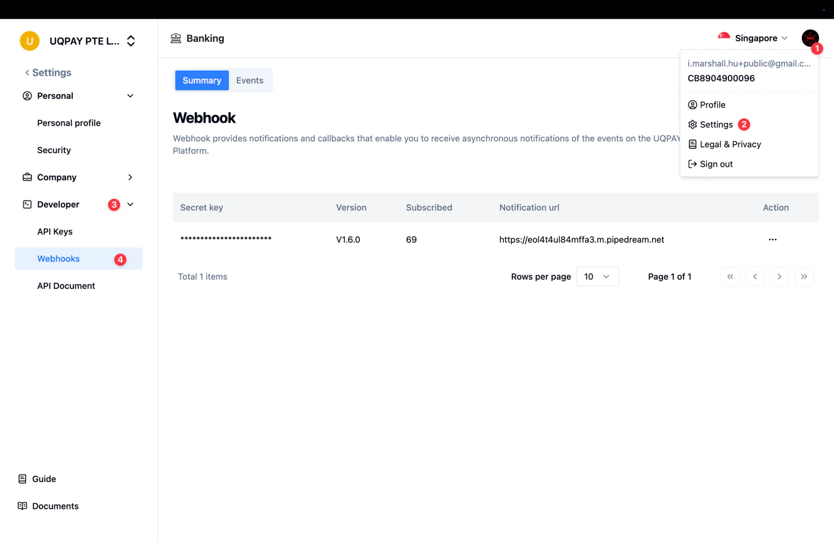
Task: Click the Profile icon in the account menu
Action: (x=692, y=104)
